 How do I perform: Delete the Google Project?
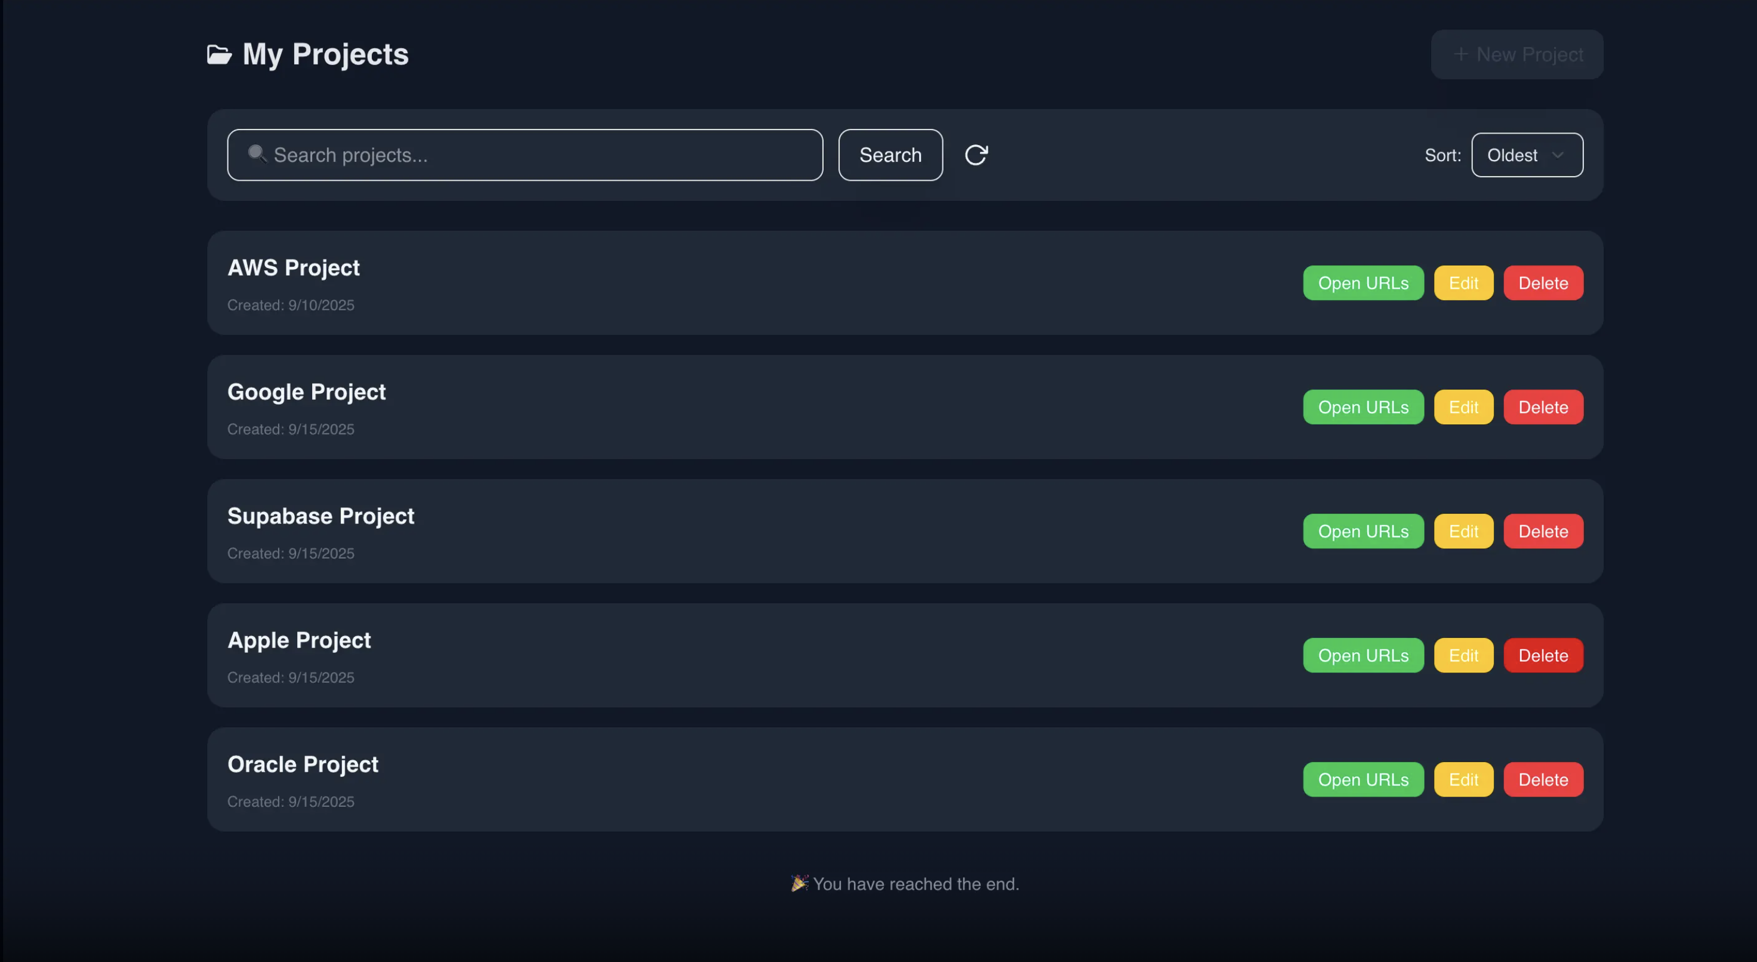coord(1543,406)
